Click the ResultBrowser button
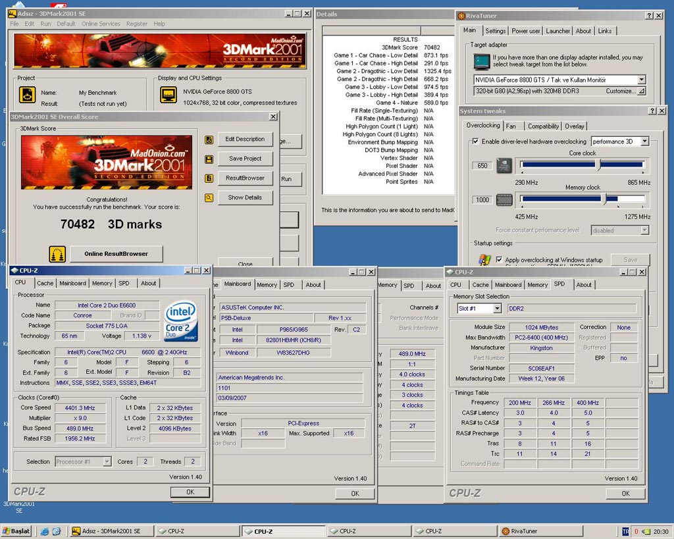The width and height of the screenshot is (674, 539). pos(245,178)
